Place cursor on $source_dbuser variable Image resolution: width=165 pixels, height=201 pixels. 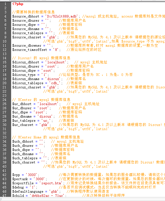pyautogui.click(x=26, y=21)
